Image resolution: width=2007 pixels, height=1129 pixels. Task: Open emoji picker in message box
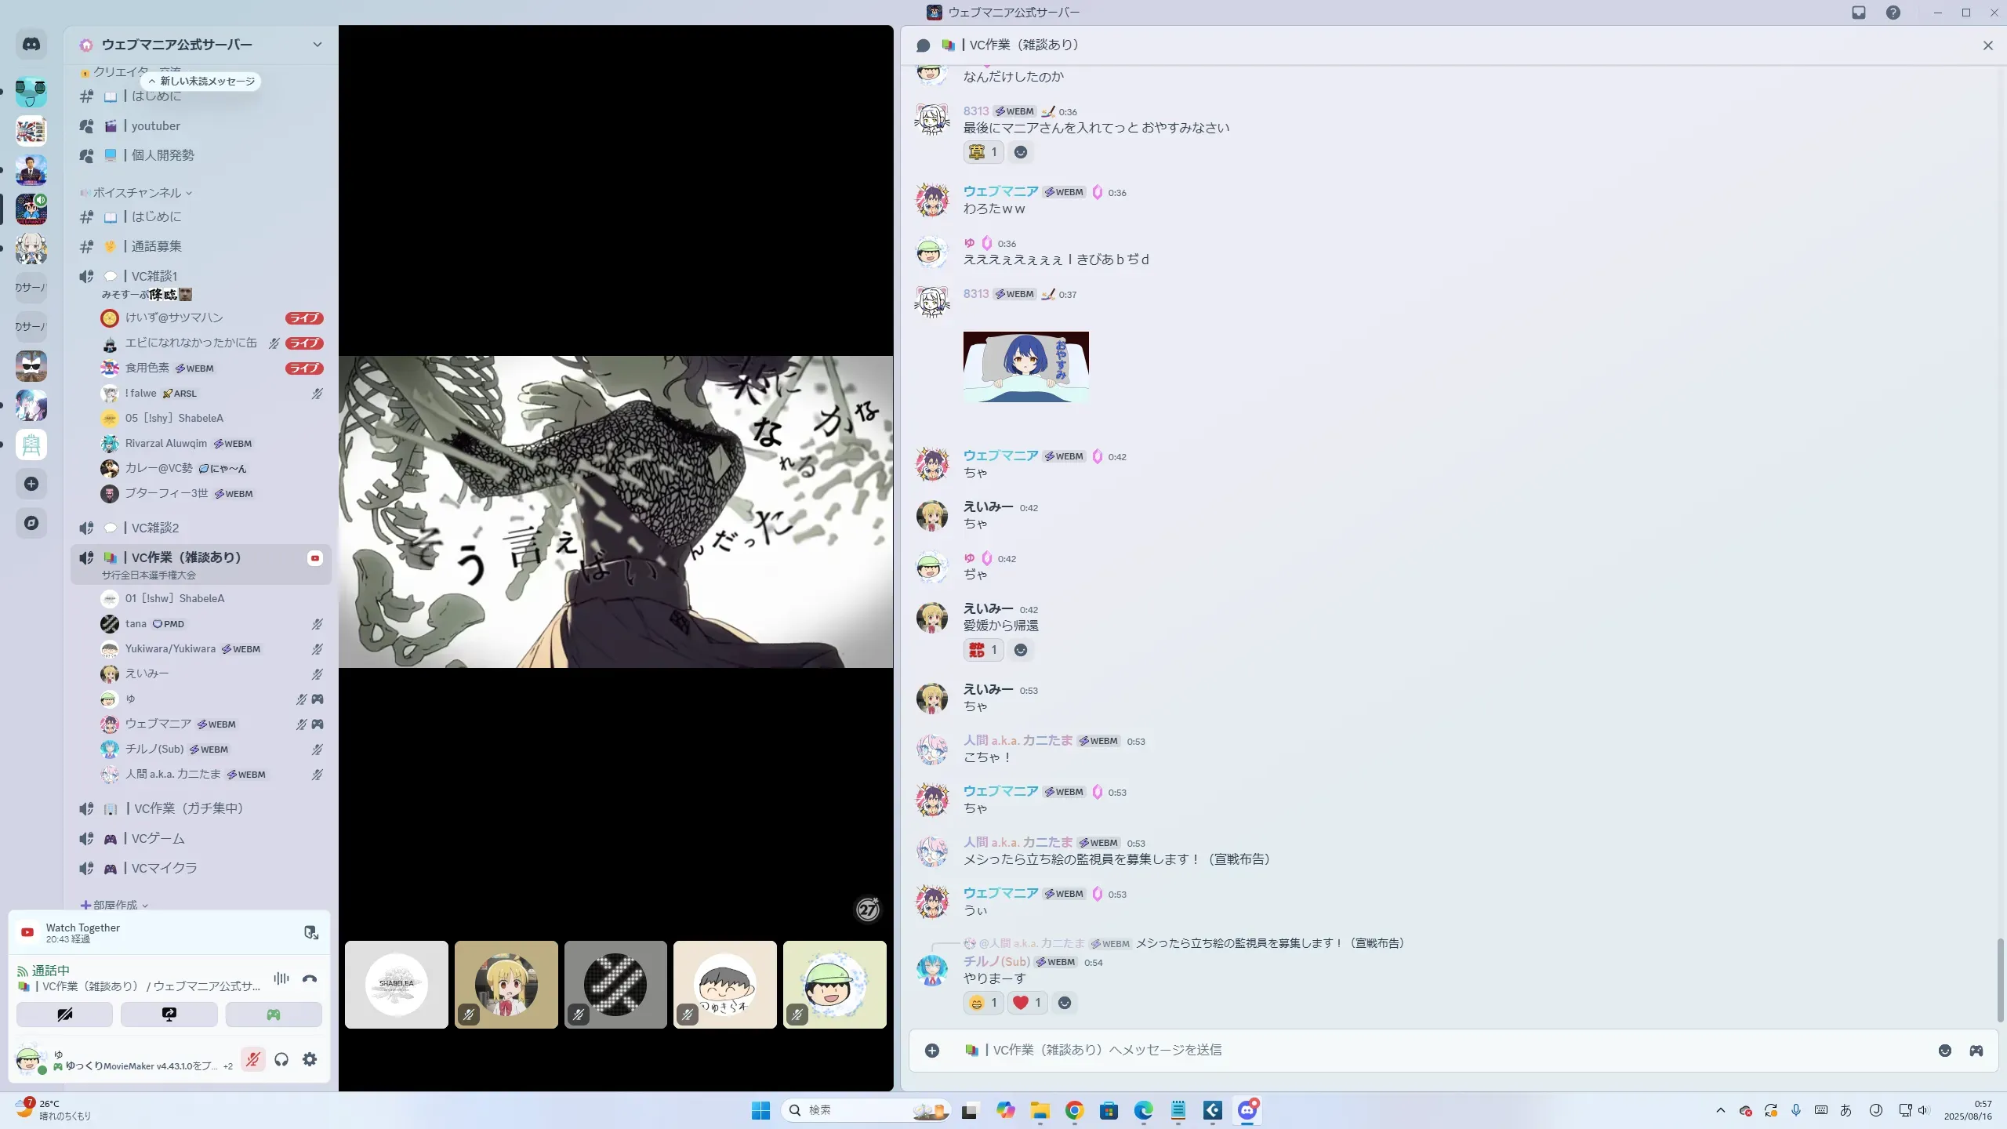point(1944,1051)
